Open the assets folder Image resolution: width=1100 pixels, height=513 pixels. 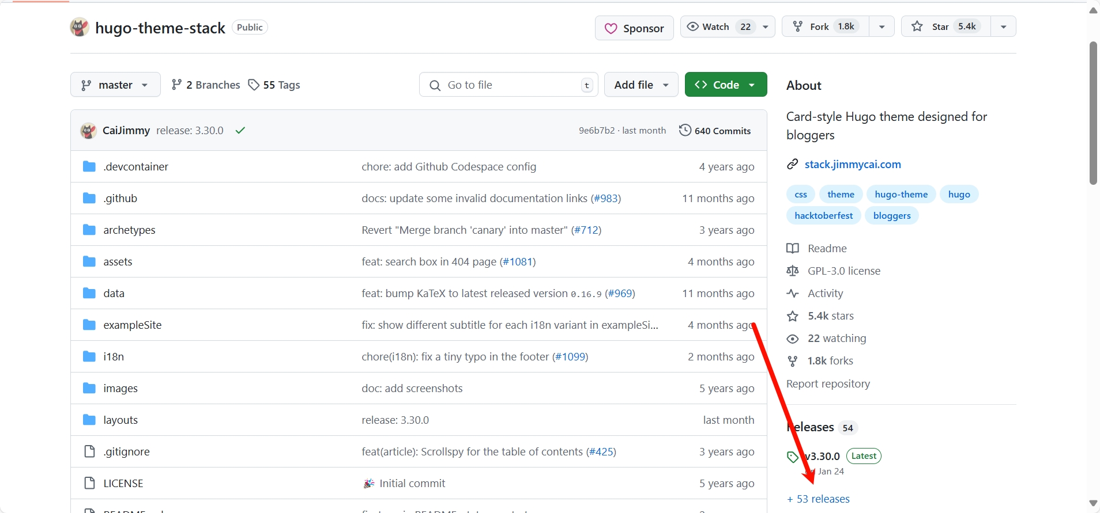tap(118, 262)
